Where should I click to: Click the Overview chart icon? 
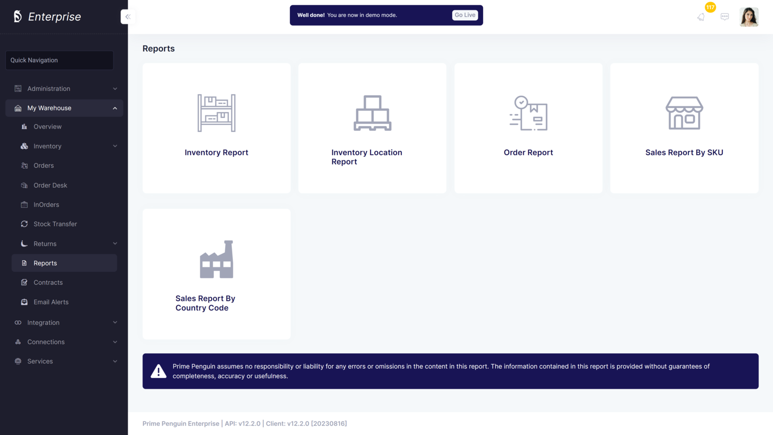(x=24, y=127)
